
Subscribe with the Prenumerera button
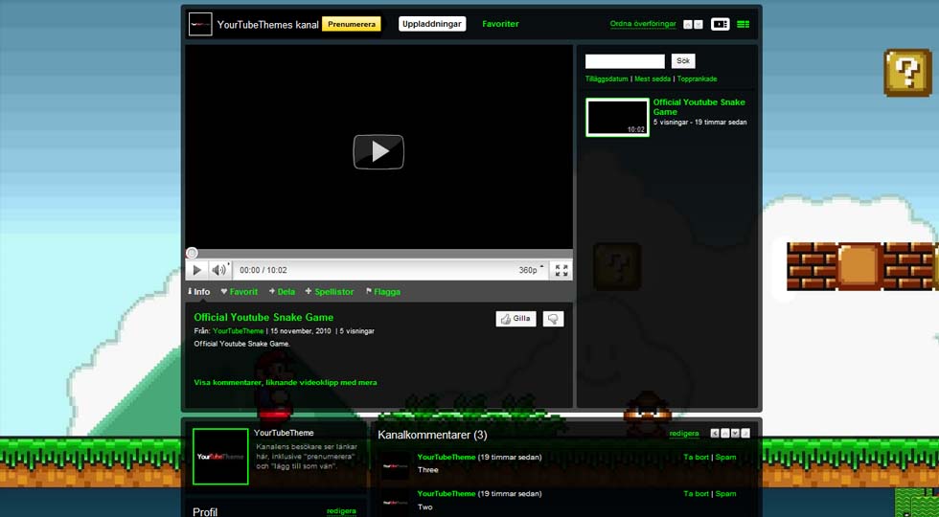coord(352,25)
